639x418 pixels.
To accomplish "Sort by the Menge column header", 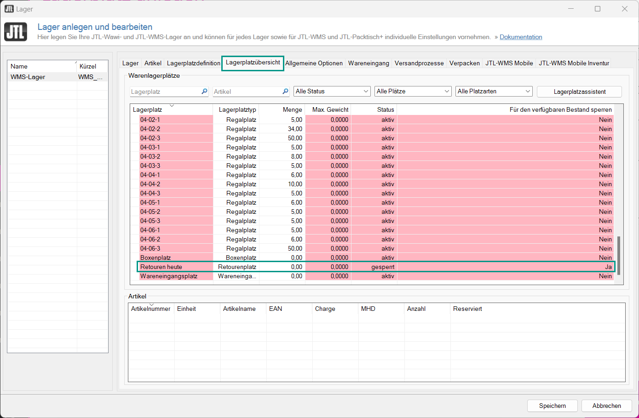I will 282,109.
